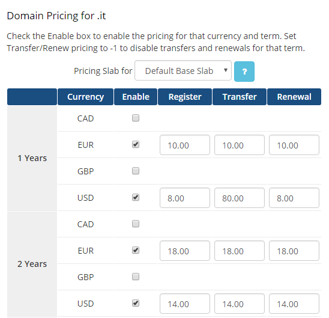Click EUR currency label under 1 Years

click(x=85, y=145)
